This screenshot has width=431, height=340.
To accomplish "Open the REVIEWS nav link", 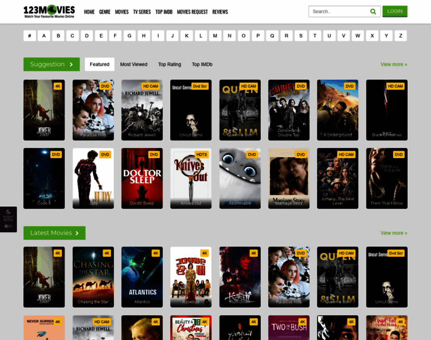I will 220,12.
